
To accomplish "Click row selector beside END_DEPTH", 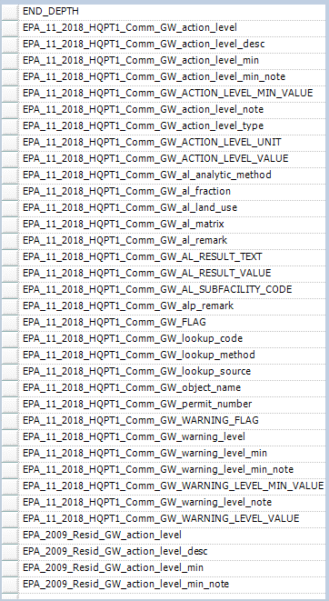I will (10, 12).
